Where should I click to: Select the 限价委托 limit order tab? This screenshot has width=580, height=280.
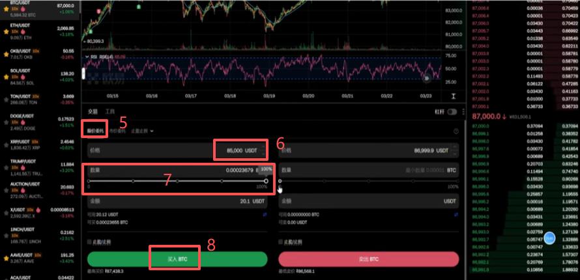tap(96, 131)
